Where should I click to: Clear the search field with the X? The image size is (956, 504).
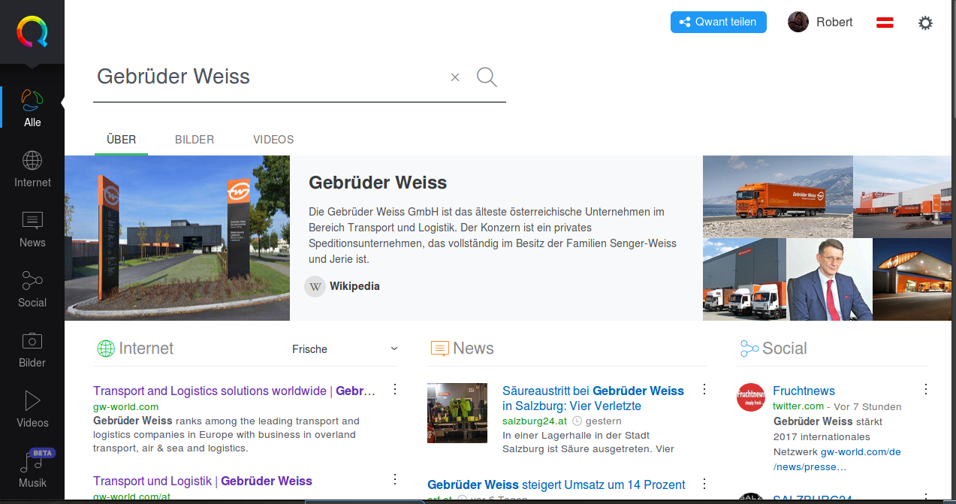(455, 77)
